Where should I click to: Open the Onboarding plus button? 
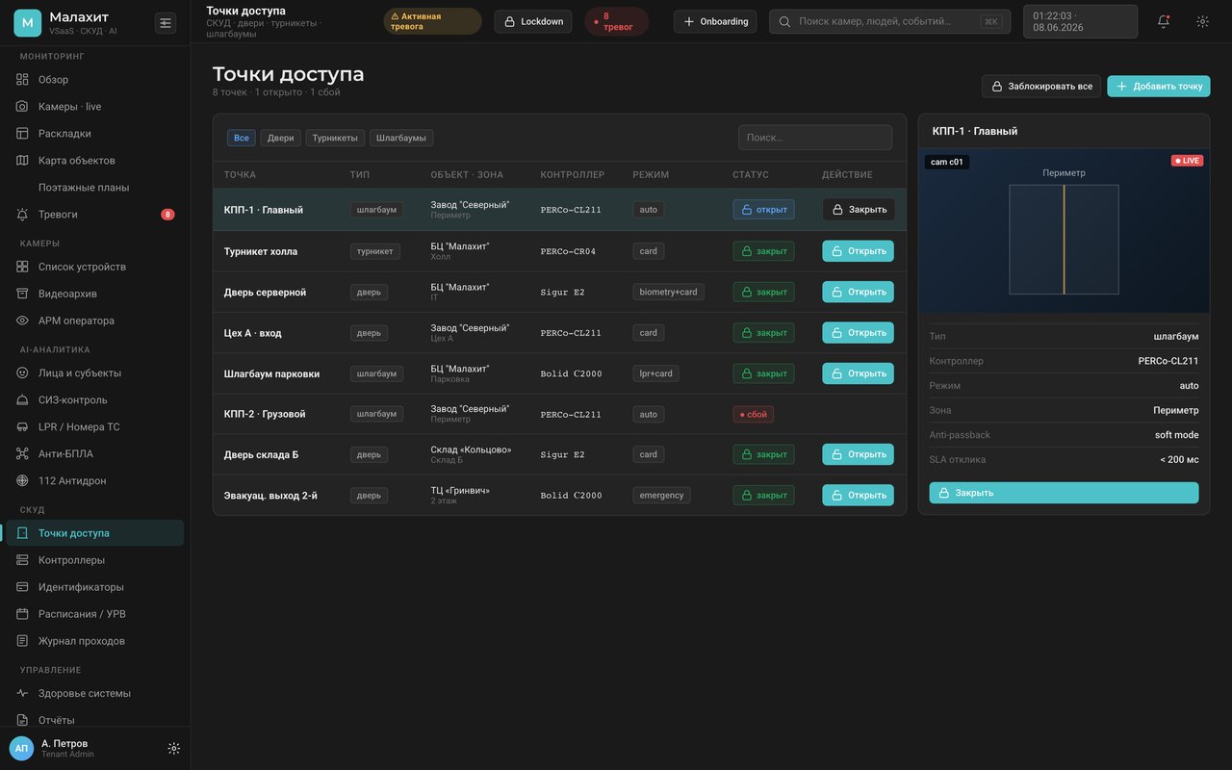(x=715, y=21)
